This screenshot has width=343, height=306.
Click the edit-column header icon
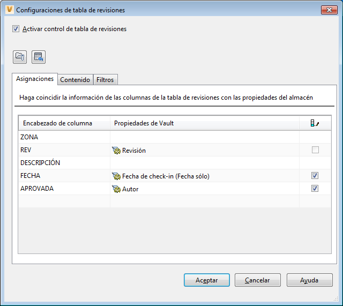pyautogui.click(x=315, y=123)
